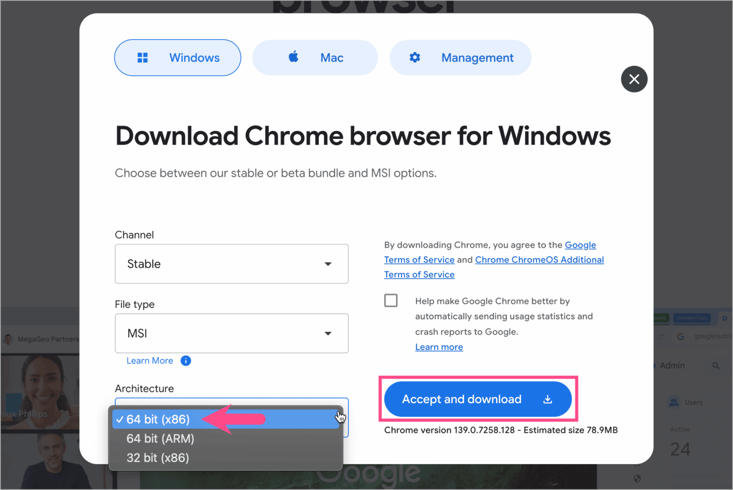The width and height of the screenshot is (733, 490).
Task: Click the download icon inside Accept and download
Action: [x=547, y=399]
